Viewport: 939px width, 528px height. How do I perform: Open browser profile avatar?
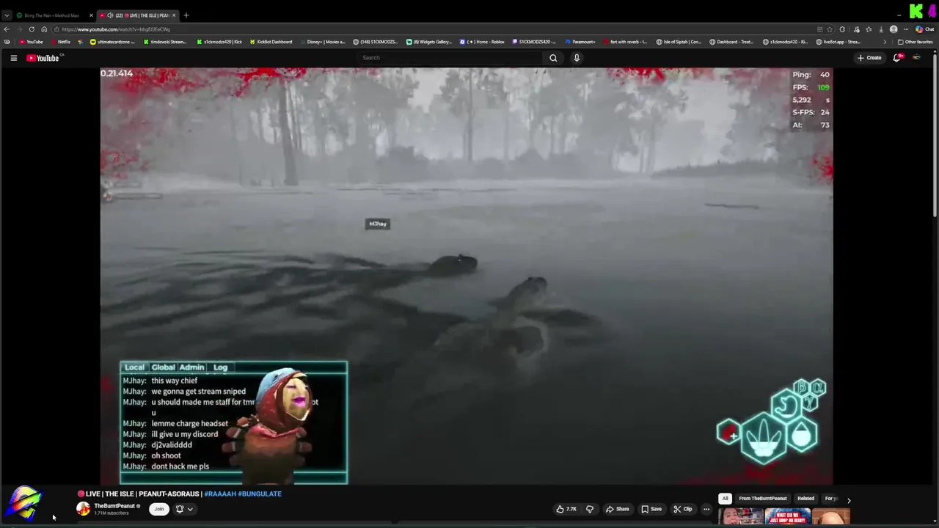(894, 29)
